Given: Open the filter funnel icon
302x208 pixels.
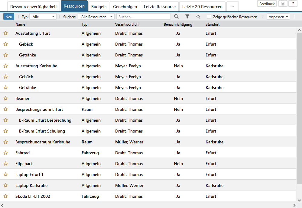Looking at the screenshot, I should coord(187,17).
